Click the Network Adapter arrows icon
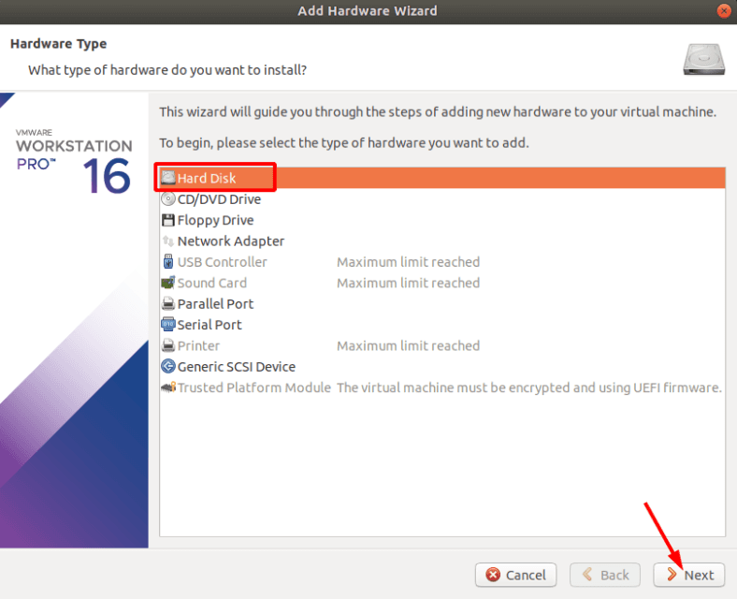This screenshot has width=737, height=599. (168, 241)
